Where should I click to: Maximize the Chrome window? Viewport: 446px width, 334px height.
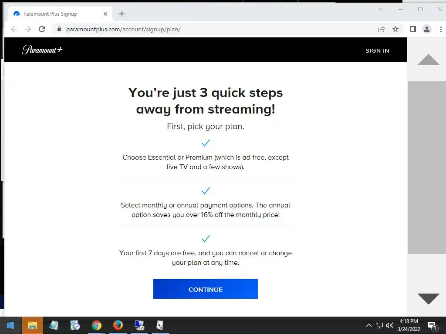pos(420,9)
